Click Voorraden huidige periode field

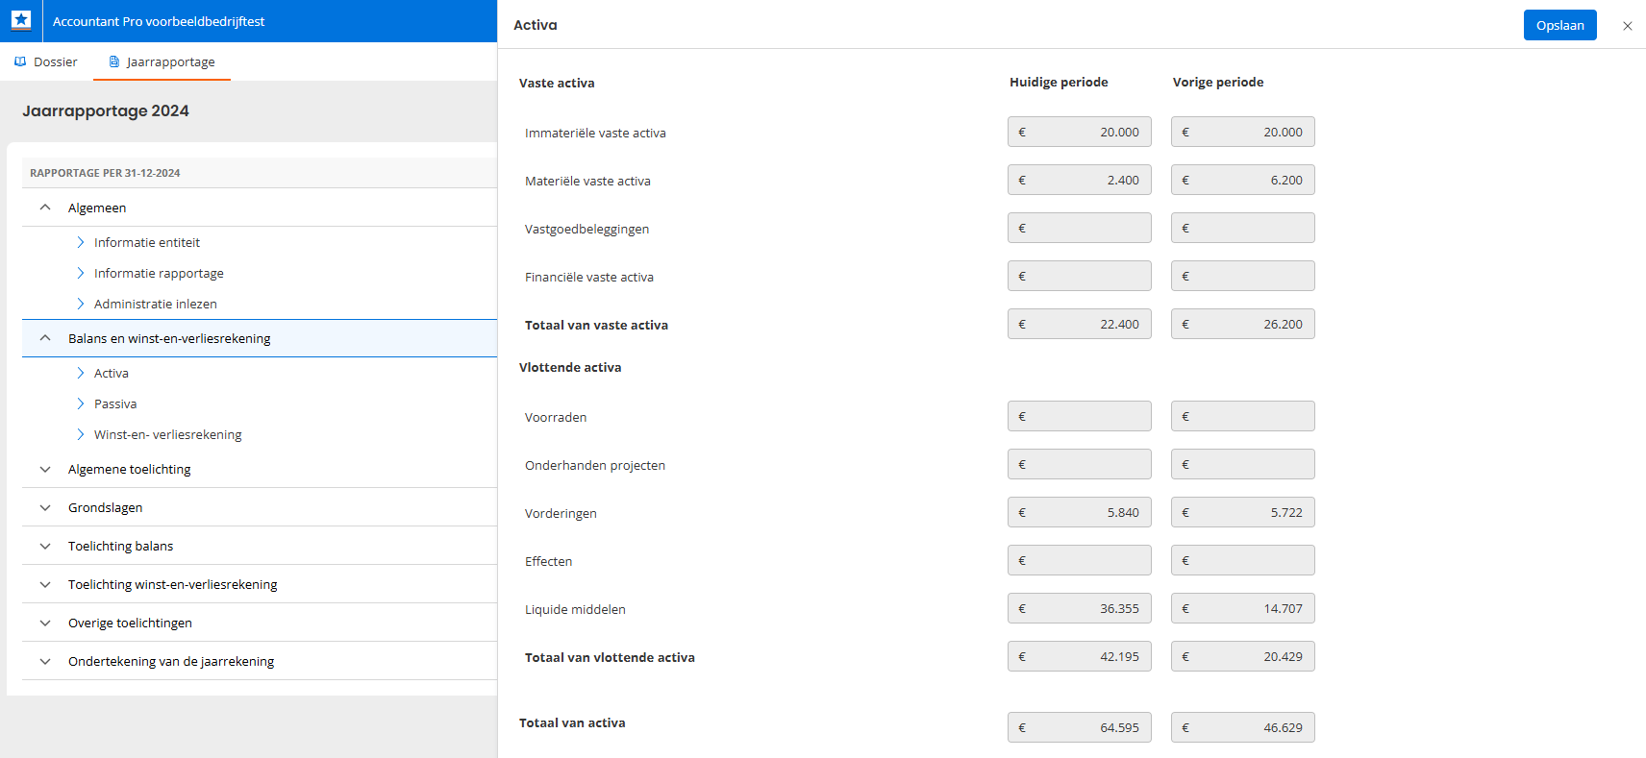1080,416
